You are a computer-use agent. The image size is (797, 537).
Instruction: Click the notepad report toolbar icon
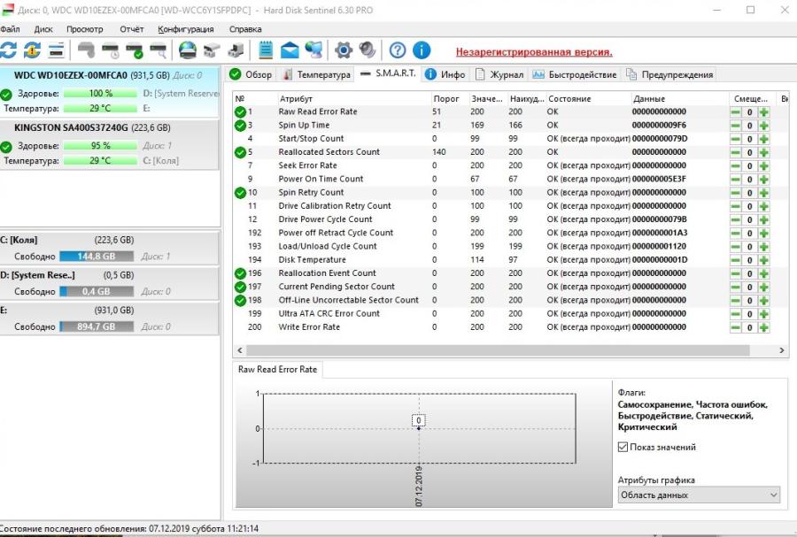(266, 50)
